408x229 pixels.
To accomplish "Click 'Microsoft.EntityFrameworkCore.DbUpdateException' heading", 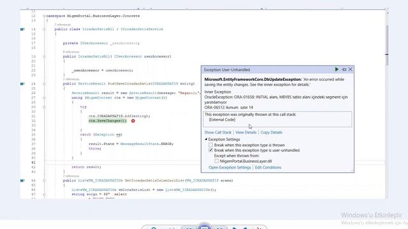I will pyautogui.click(x=253, y=79).
